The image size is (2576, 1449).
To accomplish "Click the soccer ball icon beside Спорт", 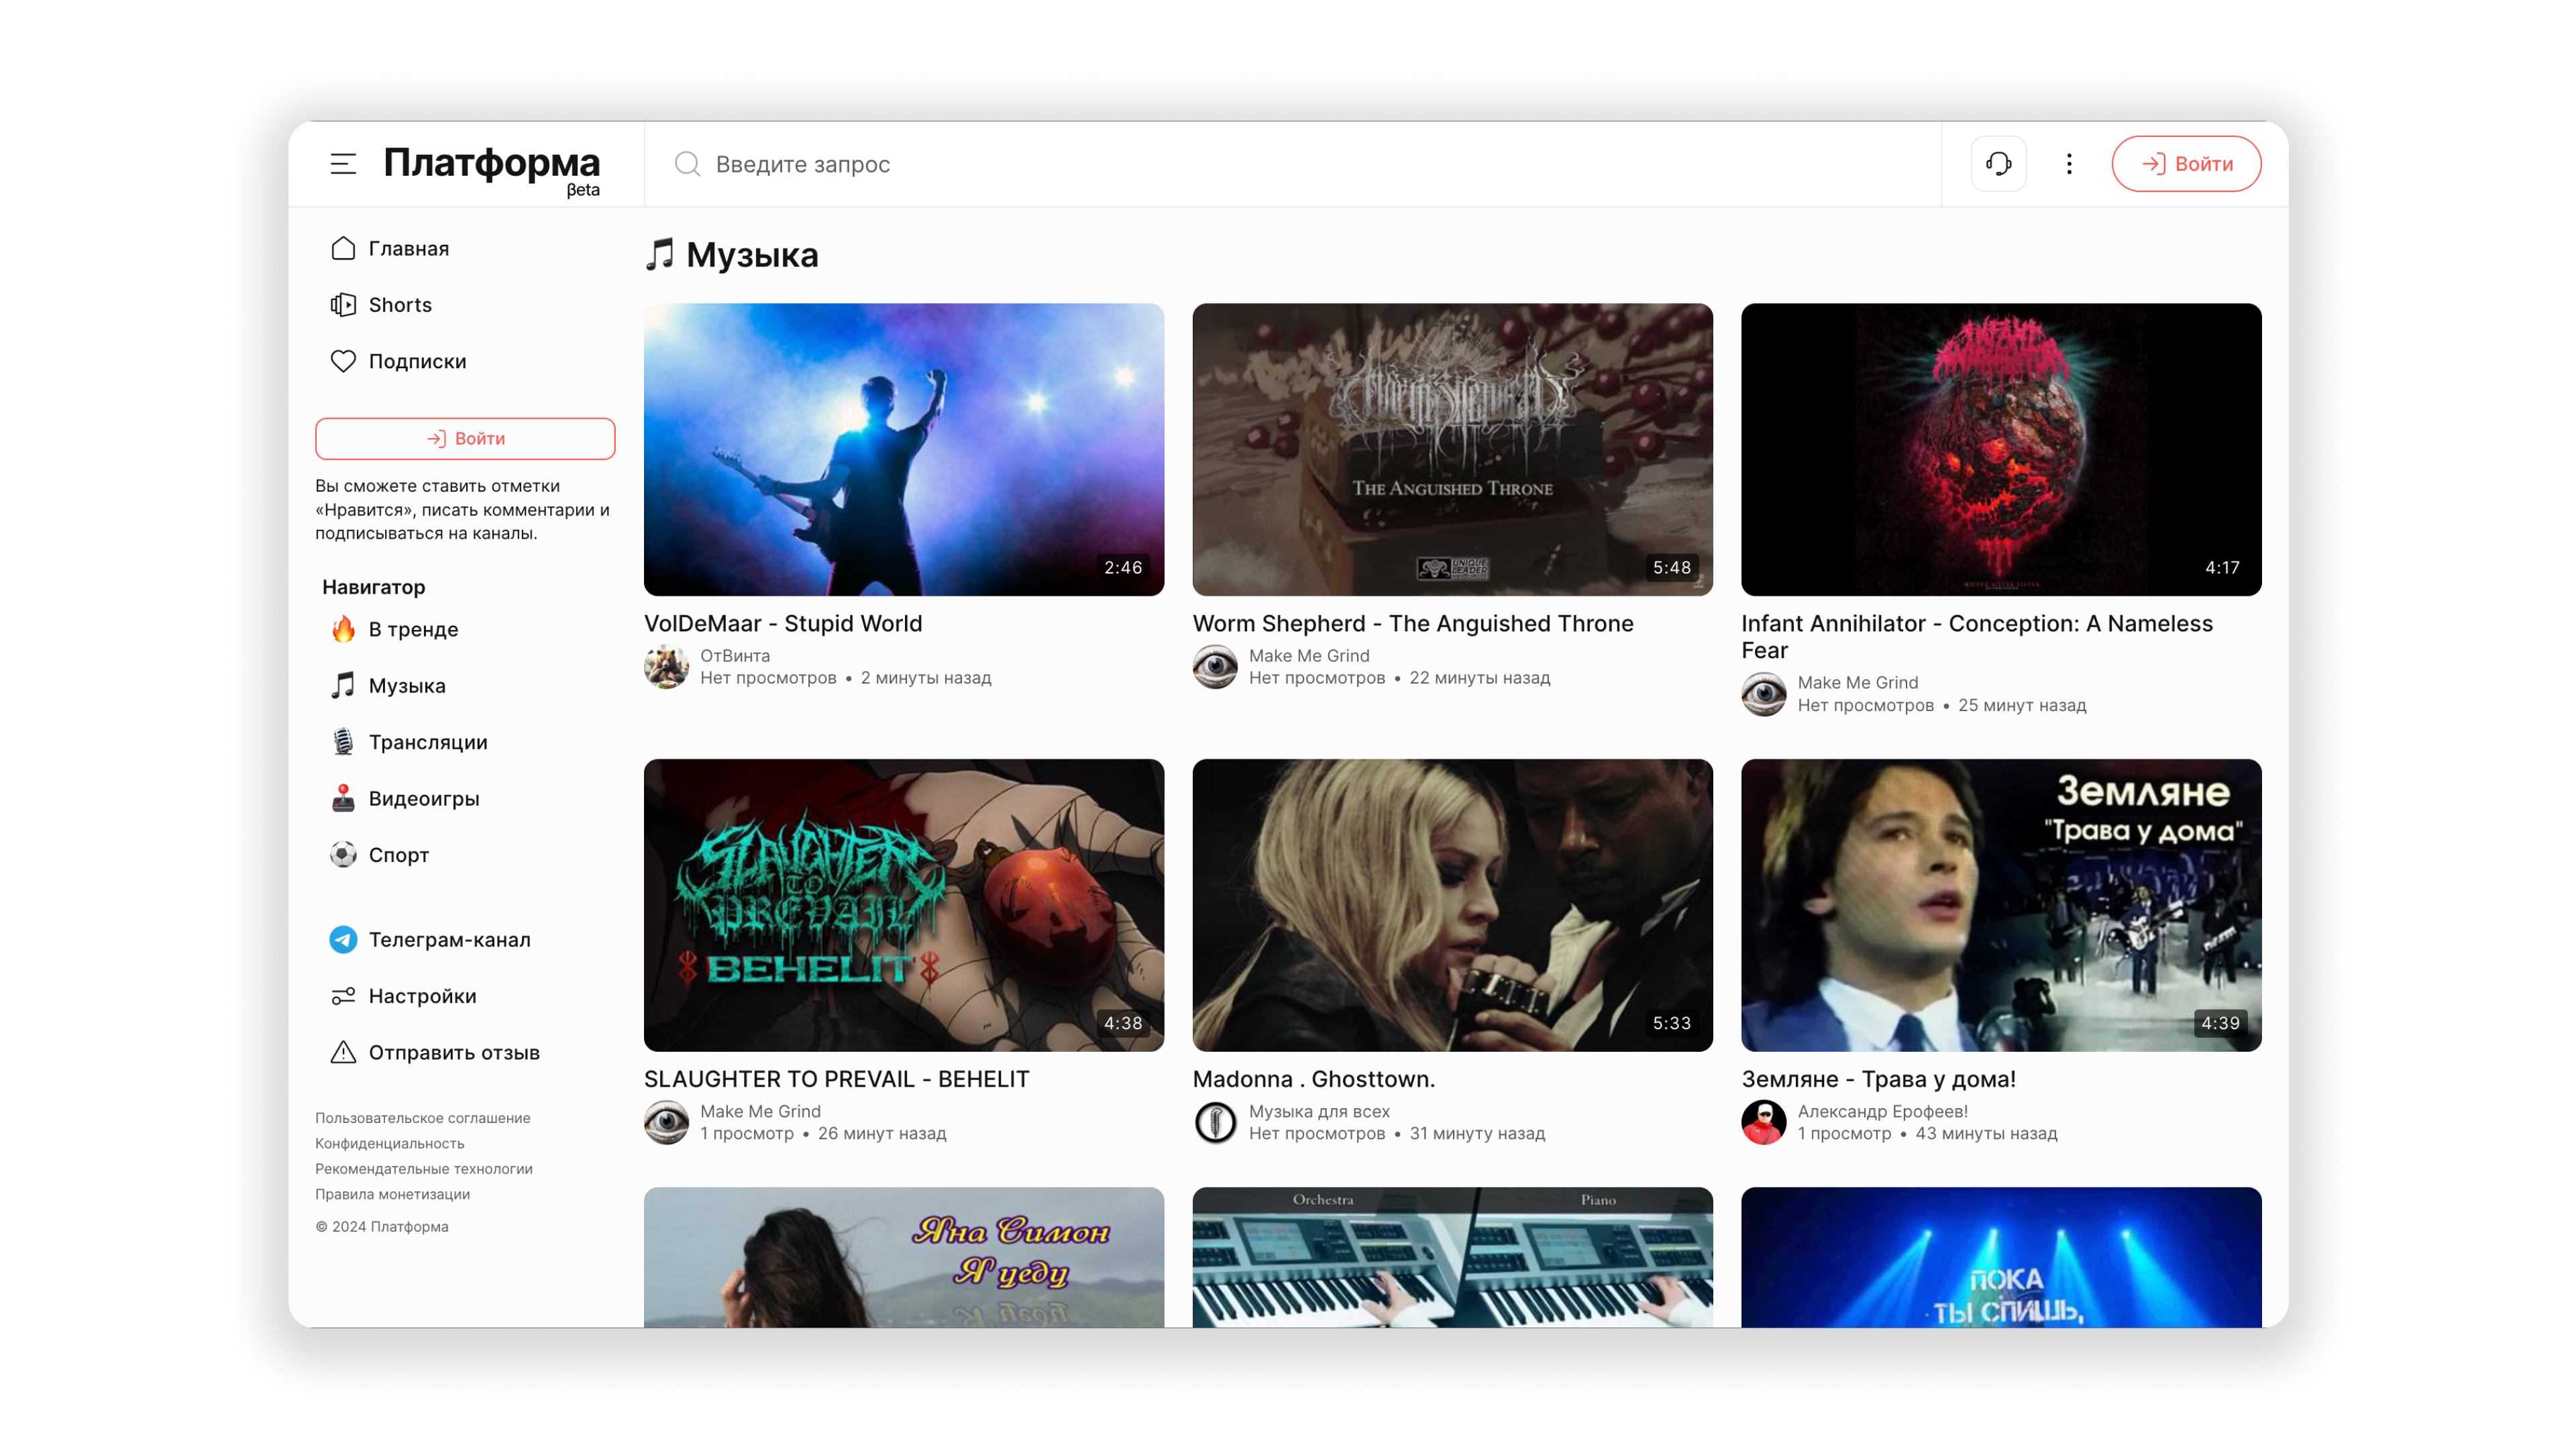I will 343,855.
